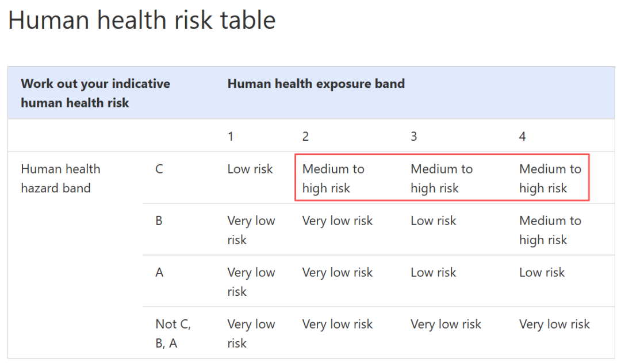
Task: Click hazard band C row label
Action: (159, 169)
